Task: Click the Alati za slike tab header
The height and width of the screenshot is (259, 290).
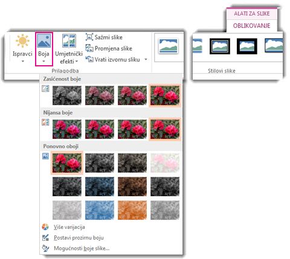Action: pyautogui.click(x=252, y=13)
